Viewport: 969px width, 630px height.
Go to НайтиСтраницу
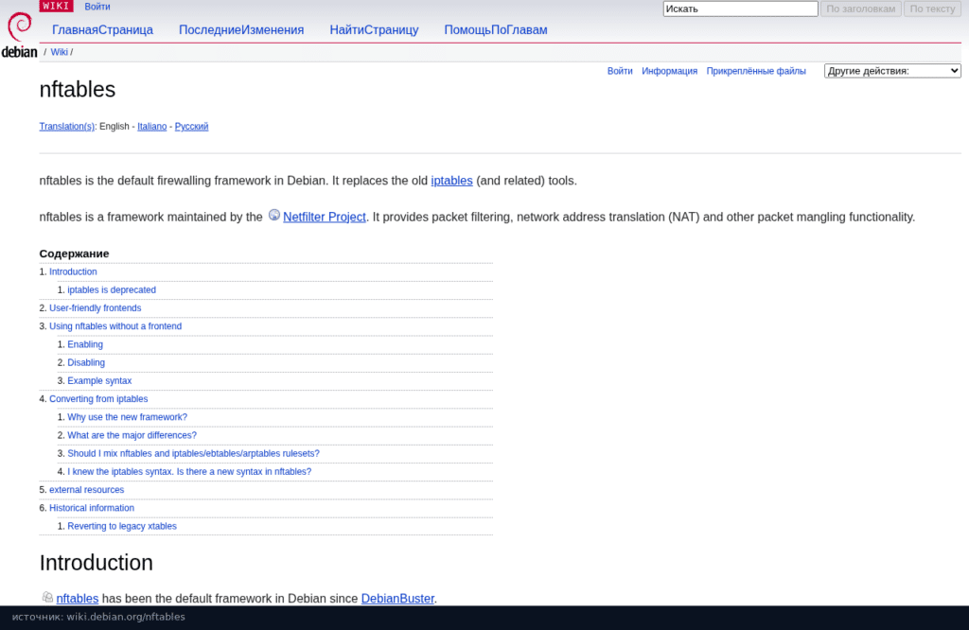click(374, 29)
